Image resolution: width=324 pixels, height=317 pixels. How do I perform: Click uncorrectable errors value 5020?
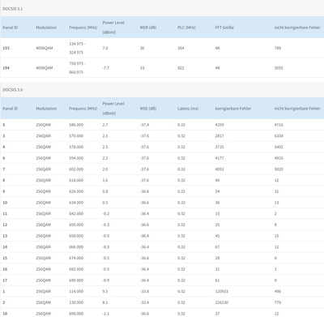click(279, 169)
